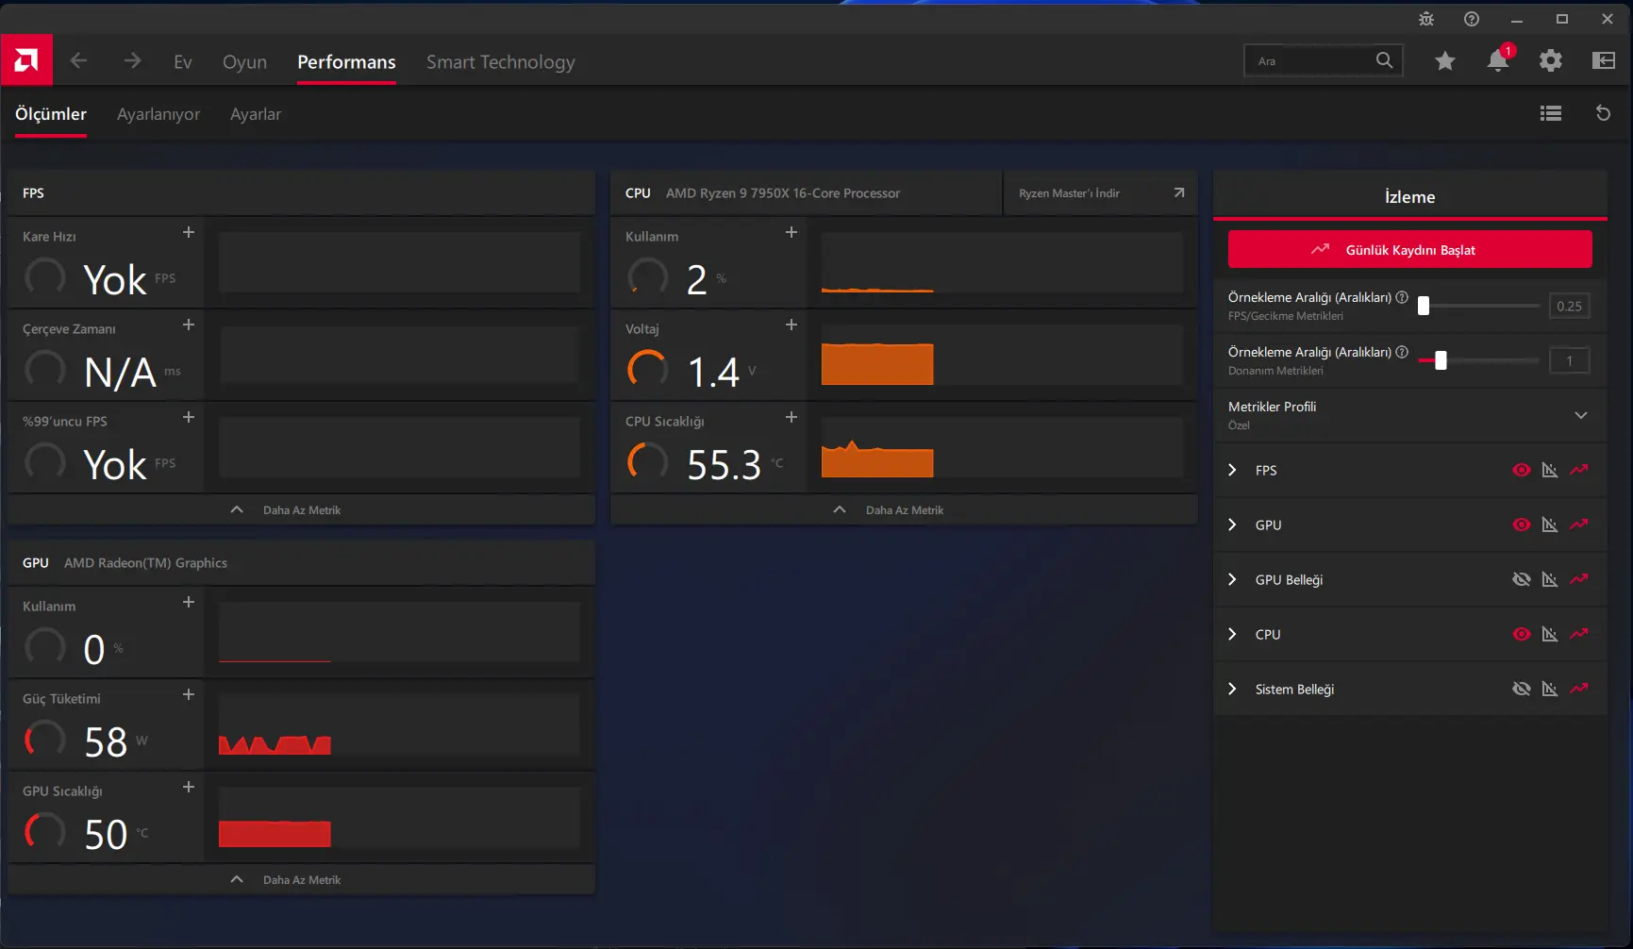Show info for Donanım Metrikleri sampling interval
The height and width of the screenshot is (949, 1633).
1402,352
